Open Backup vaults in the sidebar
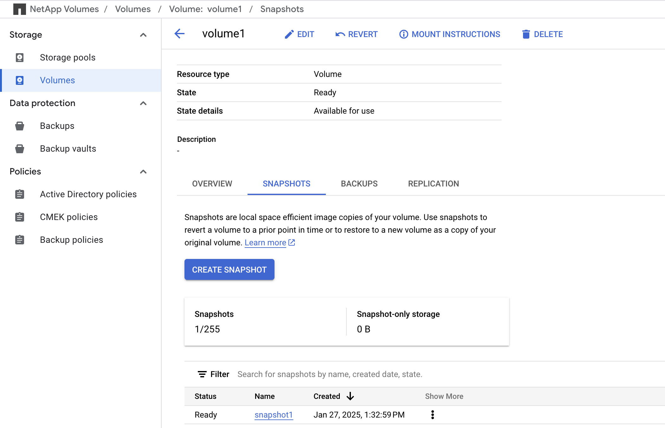 point(68,149)
